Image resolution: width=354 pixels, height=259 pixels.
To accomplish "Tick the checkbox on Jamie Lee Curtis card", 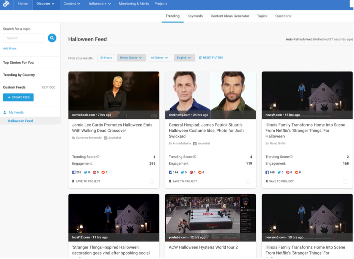I will pyautogui.click(x=152, y=181).
